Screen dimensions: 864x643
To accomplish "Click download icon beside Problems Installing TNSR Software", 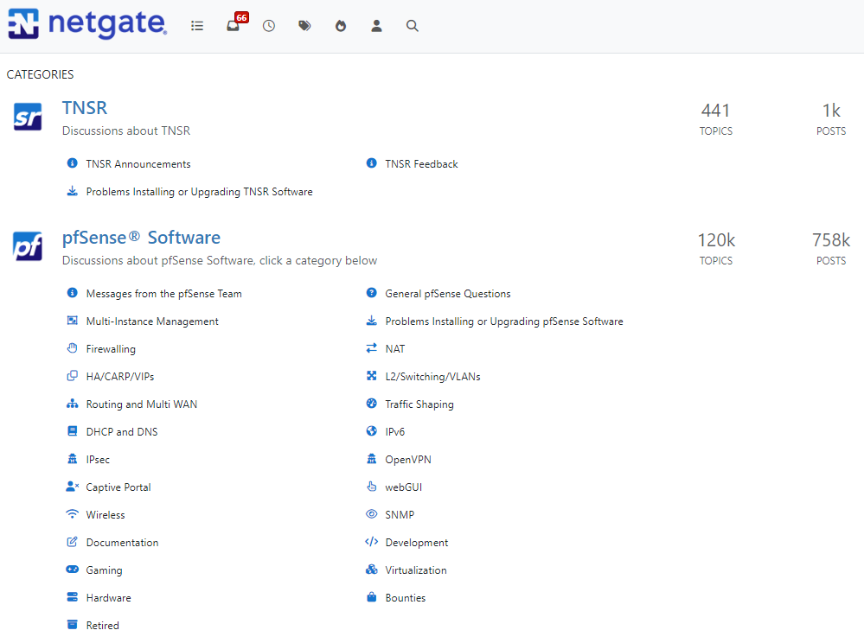I will click(x=72, y=191).
